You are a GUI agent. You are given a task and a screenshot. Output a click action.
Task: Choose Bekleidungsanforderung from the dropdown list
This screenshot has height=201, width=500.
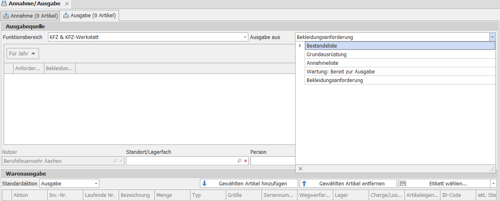tap(335, 80)
